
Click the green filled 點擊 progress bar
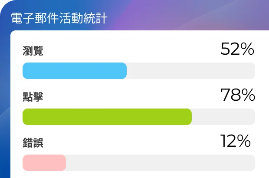[x=107, y=117]
